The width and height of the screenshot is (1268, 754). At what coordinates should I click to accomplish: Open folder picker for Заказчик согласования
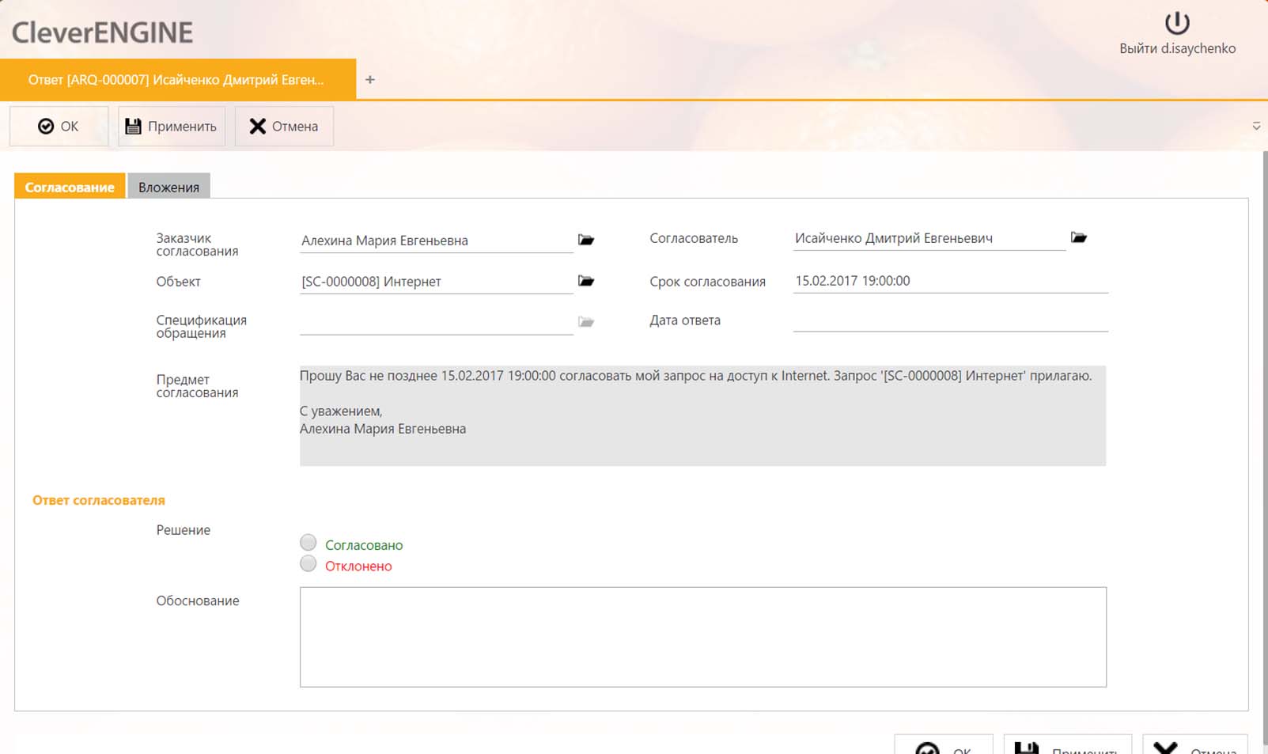tap(586, 240)
